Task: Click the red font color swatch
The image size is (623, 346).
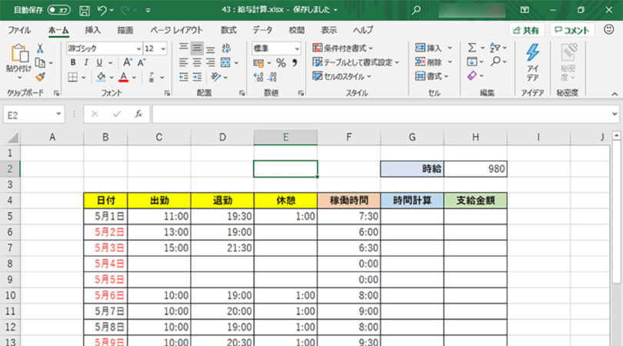Action: pyautogui.click(x=123, y=77)
